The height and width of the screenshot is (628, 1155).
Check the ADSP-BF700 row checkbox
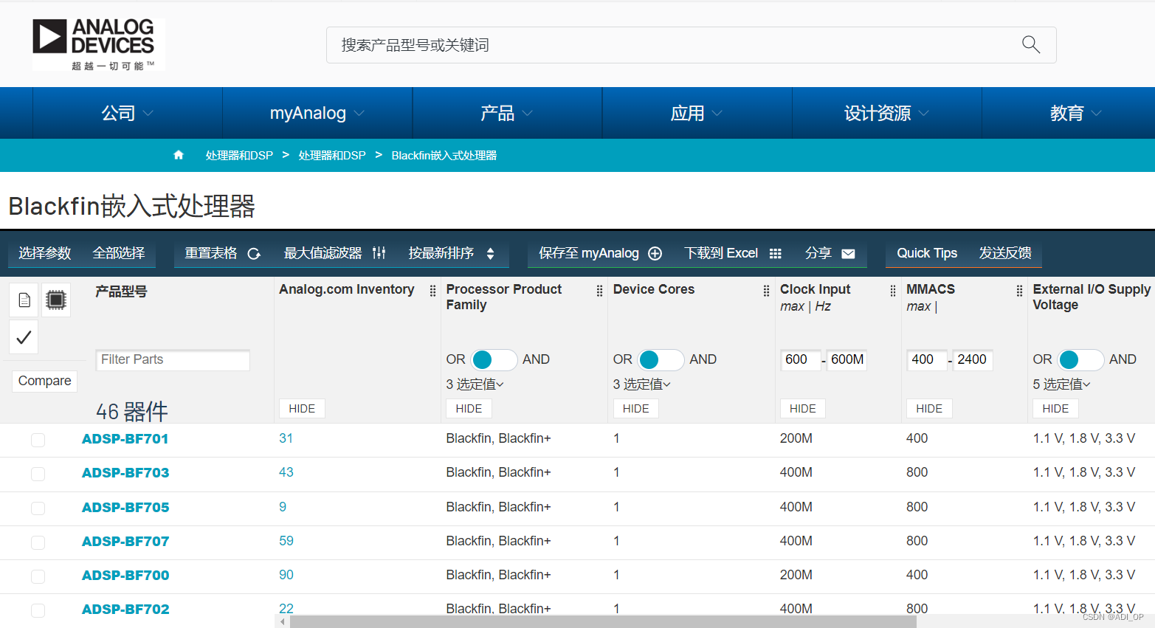click(x=38, y=576)
